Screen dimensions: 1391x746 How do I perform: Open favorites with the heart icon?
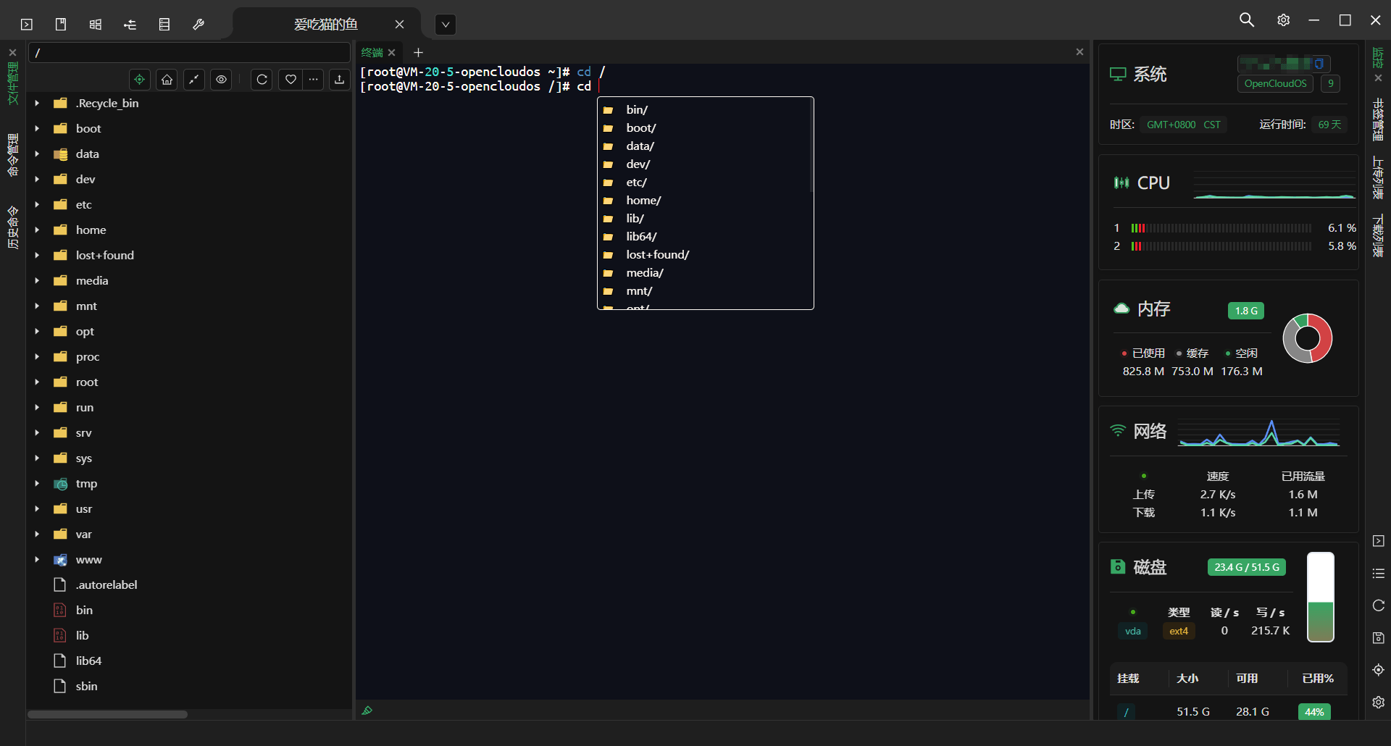click(291, 80)
